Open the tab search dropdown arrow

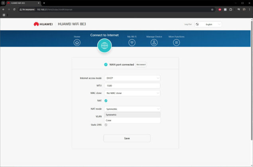point(3,3)
